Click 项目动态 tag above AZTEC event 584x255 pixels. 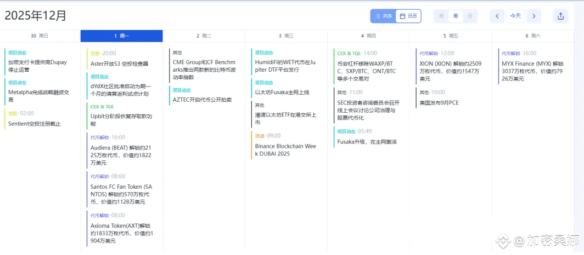[182, 90]
